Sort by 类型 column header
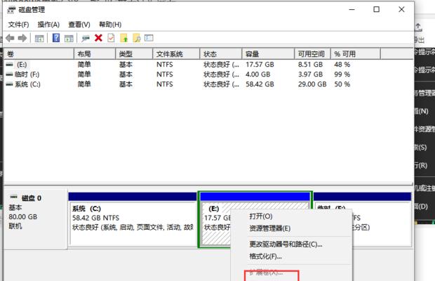435x281 pixels. pos(134,54)
